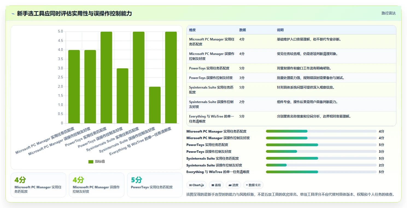Click the lightning icon beside the title
The image size is (407, 208).
[x=13, y=14]
